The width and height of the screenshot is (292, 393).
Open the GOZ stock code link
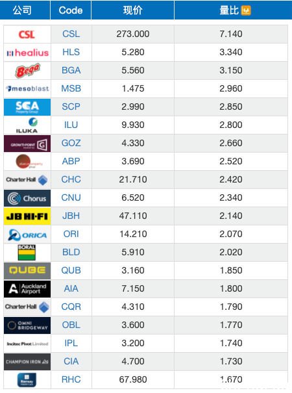71,143
